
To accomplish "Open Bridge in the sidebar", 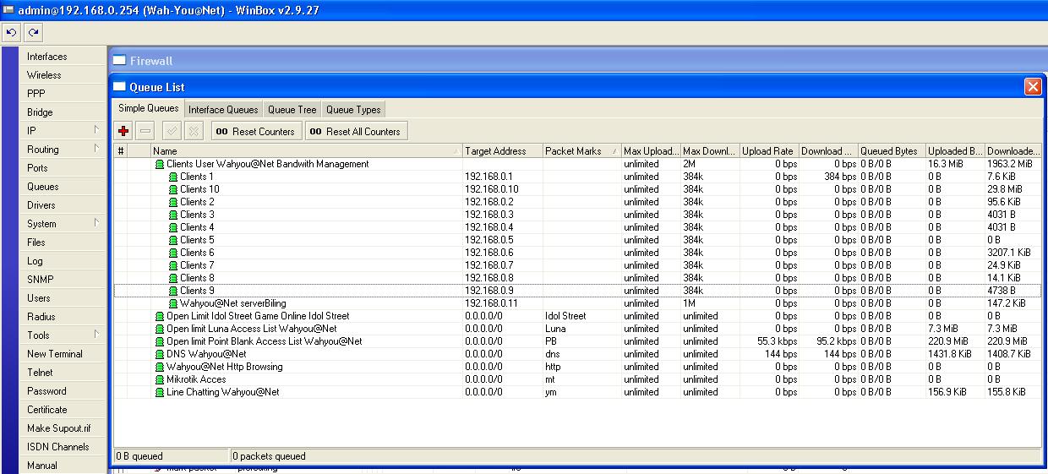I will click(63, 112).
